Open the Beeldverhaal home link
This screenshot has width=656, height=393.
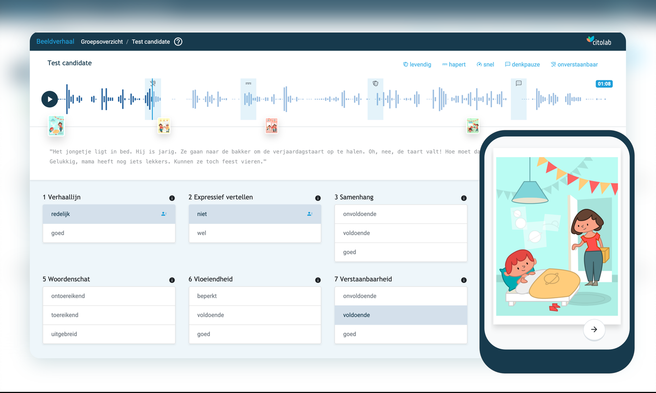tap(55, 42)
